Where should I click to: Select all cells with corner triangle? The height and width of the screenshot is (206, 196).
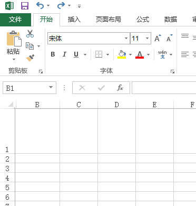[x=11, y=105]
